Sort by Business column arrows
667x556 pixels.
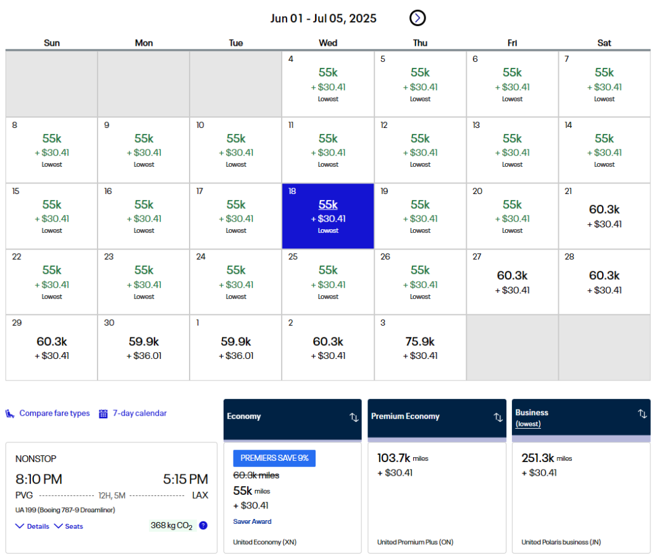click(x=642, y=413)
